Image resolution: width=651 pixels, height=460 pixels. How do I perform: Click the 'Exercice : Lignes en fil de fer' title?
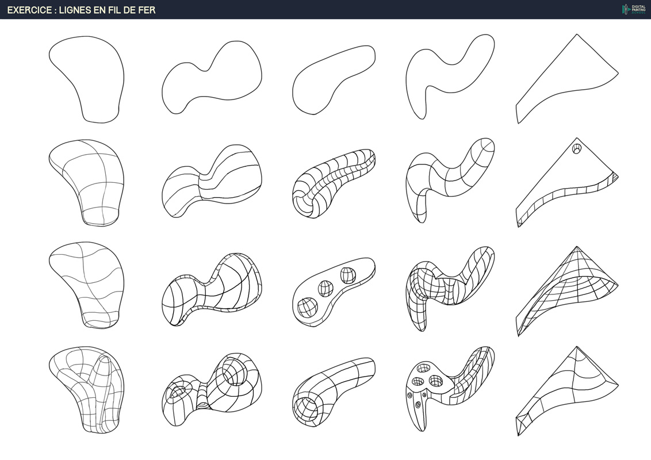click(x=81, y=10)
